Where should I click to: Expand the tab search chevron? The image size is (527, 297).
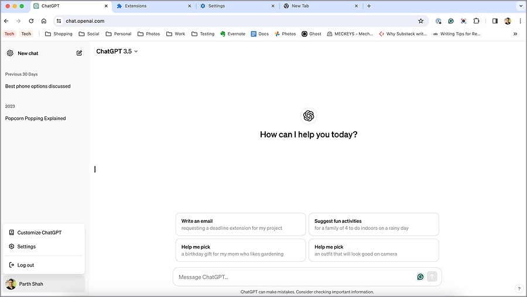tap(521, 6)
